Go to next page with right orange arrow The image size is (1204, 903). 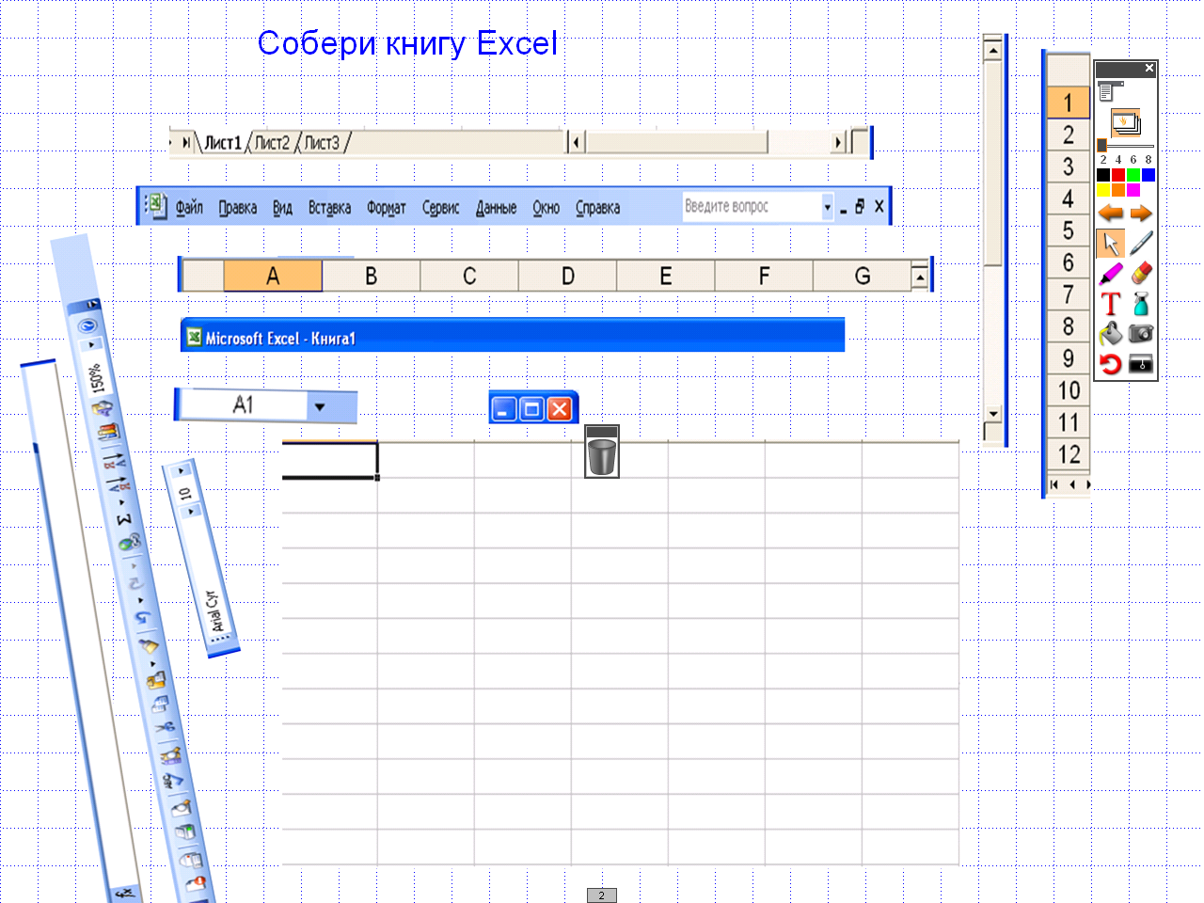tap(1141, 213)
